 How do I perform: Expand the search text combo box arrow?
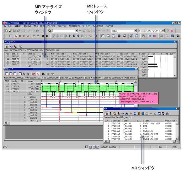pyautogui.click(x=76, y=31)
